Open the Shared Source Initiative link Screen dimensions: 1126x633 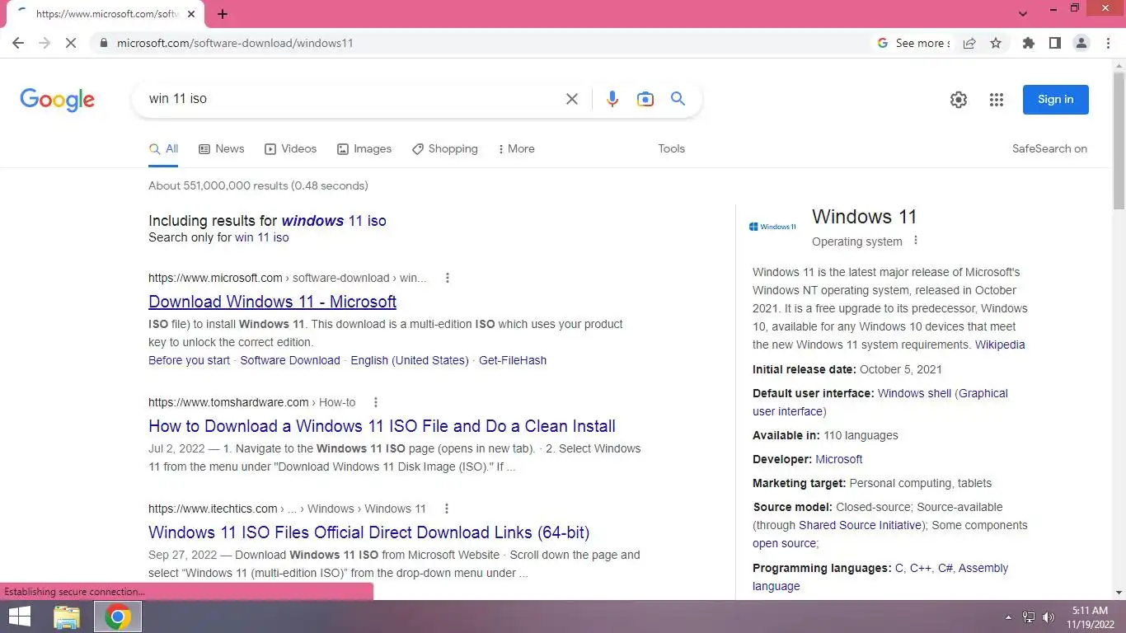[x=860, y=525]
